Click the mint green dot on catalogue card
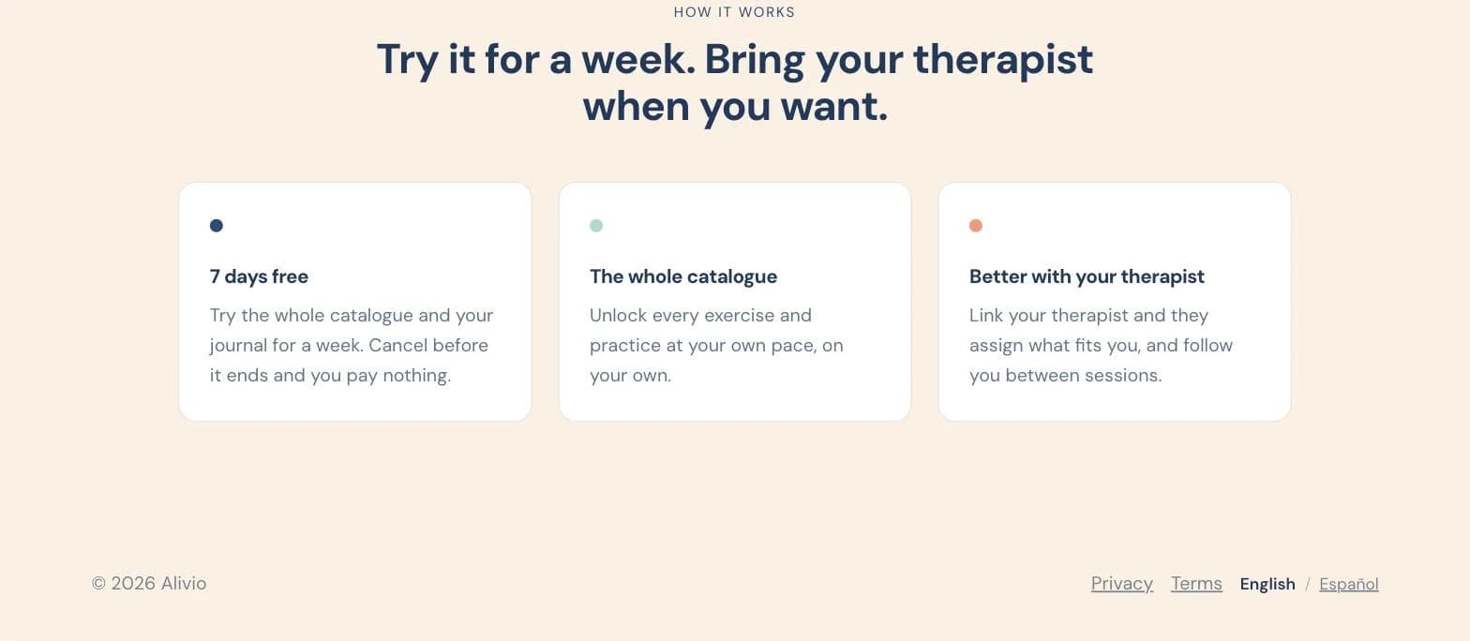 tap(596, 226)
